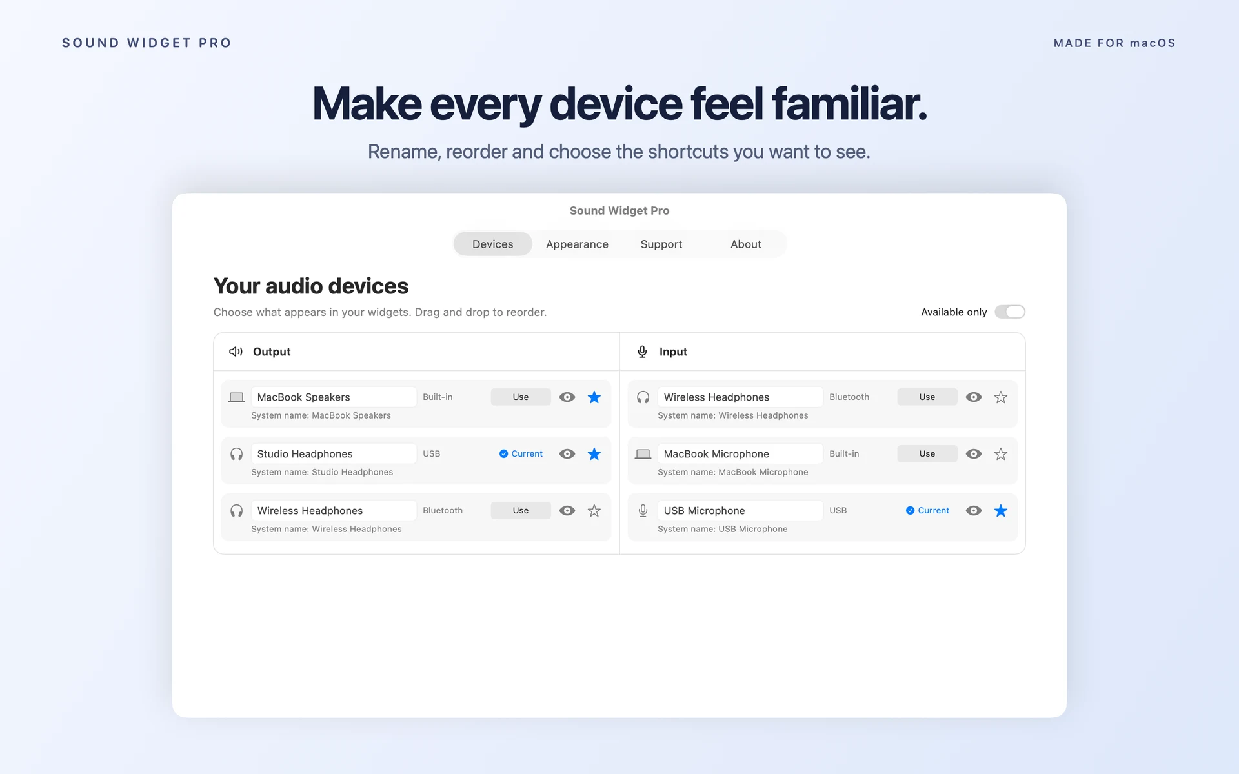Click the 'Available only' label
Screen dimensions: 1239x774
(954, 312)
